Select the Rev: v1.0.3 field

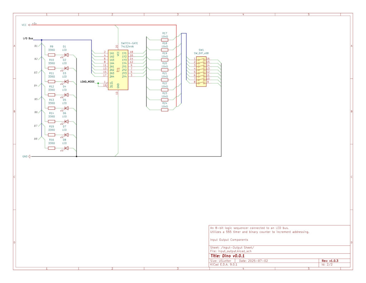330,261
